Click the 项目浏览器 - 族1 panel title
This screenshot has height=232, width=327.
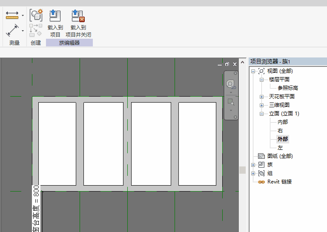[270, 61]
